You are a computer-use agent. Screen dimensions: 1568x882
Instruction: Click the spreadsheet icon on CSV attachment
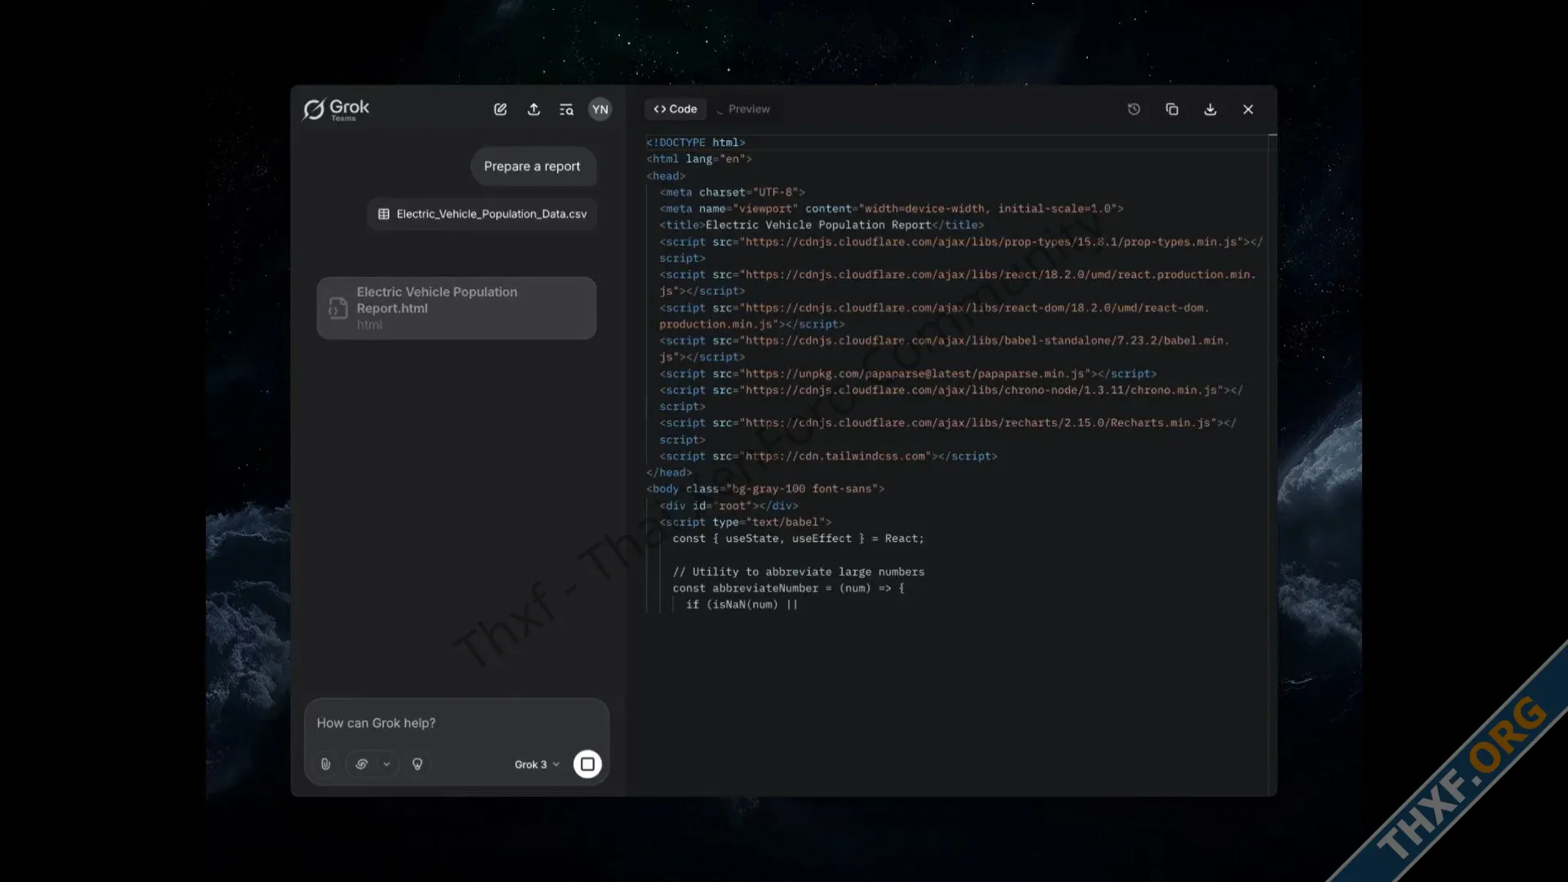(x=384, y=214)
